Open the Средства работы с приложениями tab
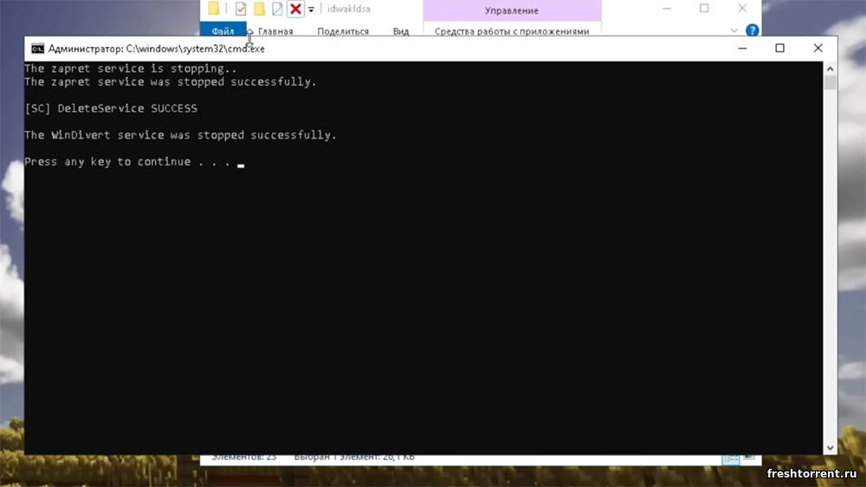 coord(512,31)
